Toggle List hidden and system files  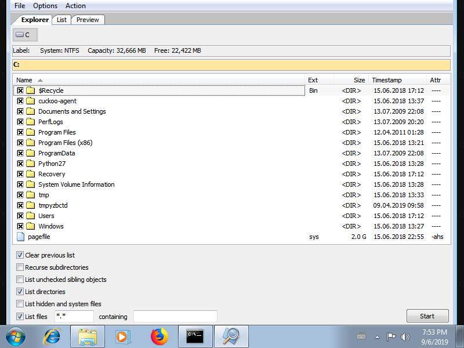click(x=20, y=304)
